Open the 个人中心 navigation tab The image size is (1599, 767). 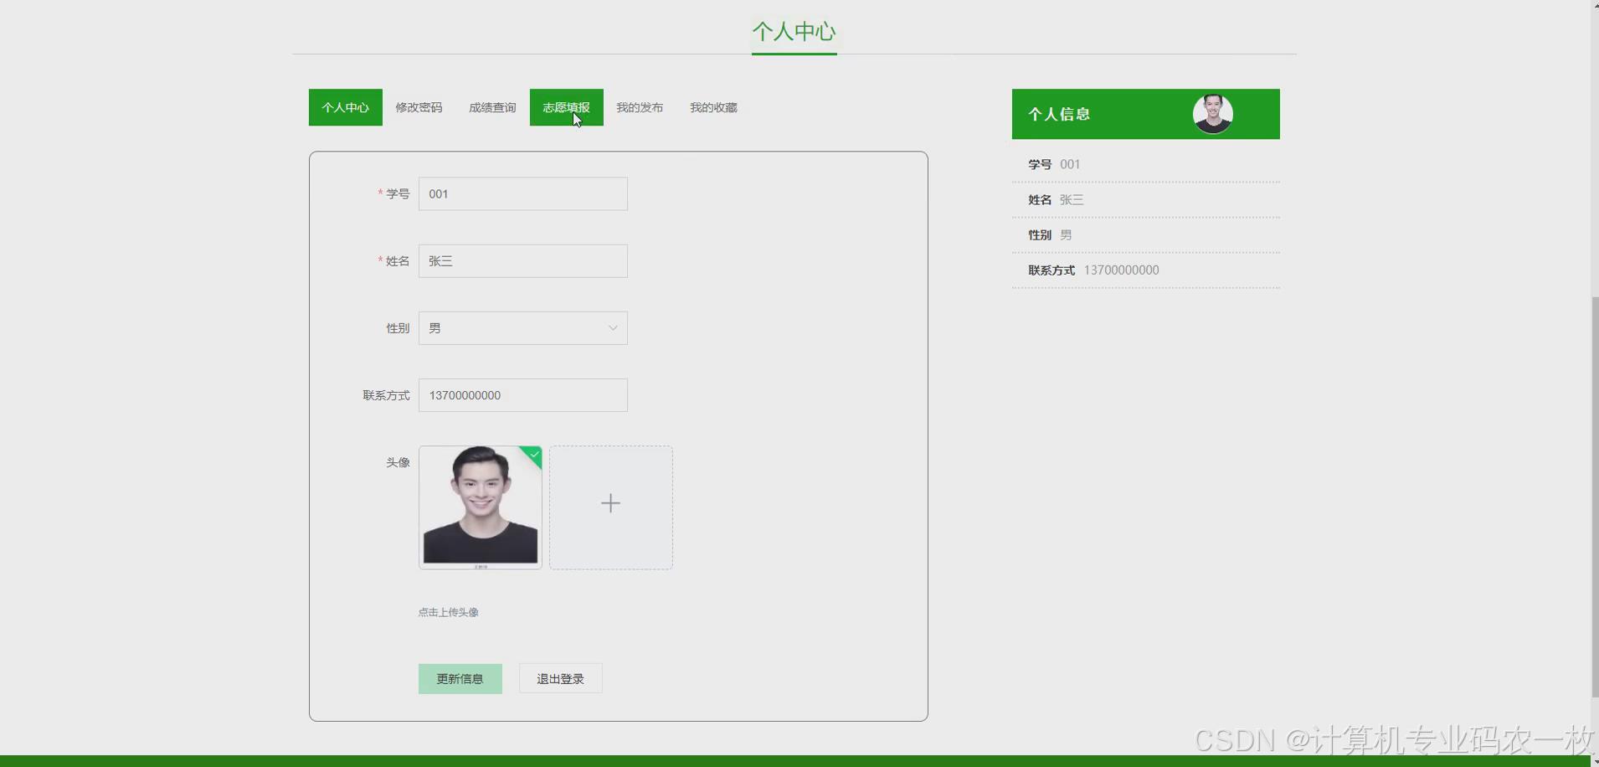point(344,107)
